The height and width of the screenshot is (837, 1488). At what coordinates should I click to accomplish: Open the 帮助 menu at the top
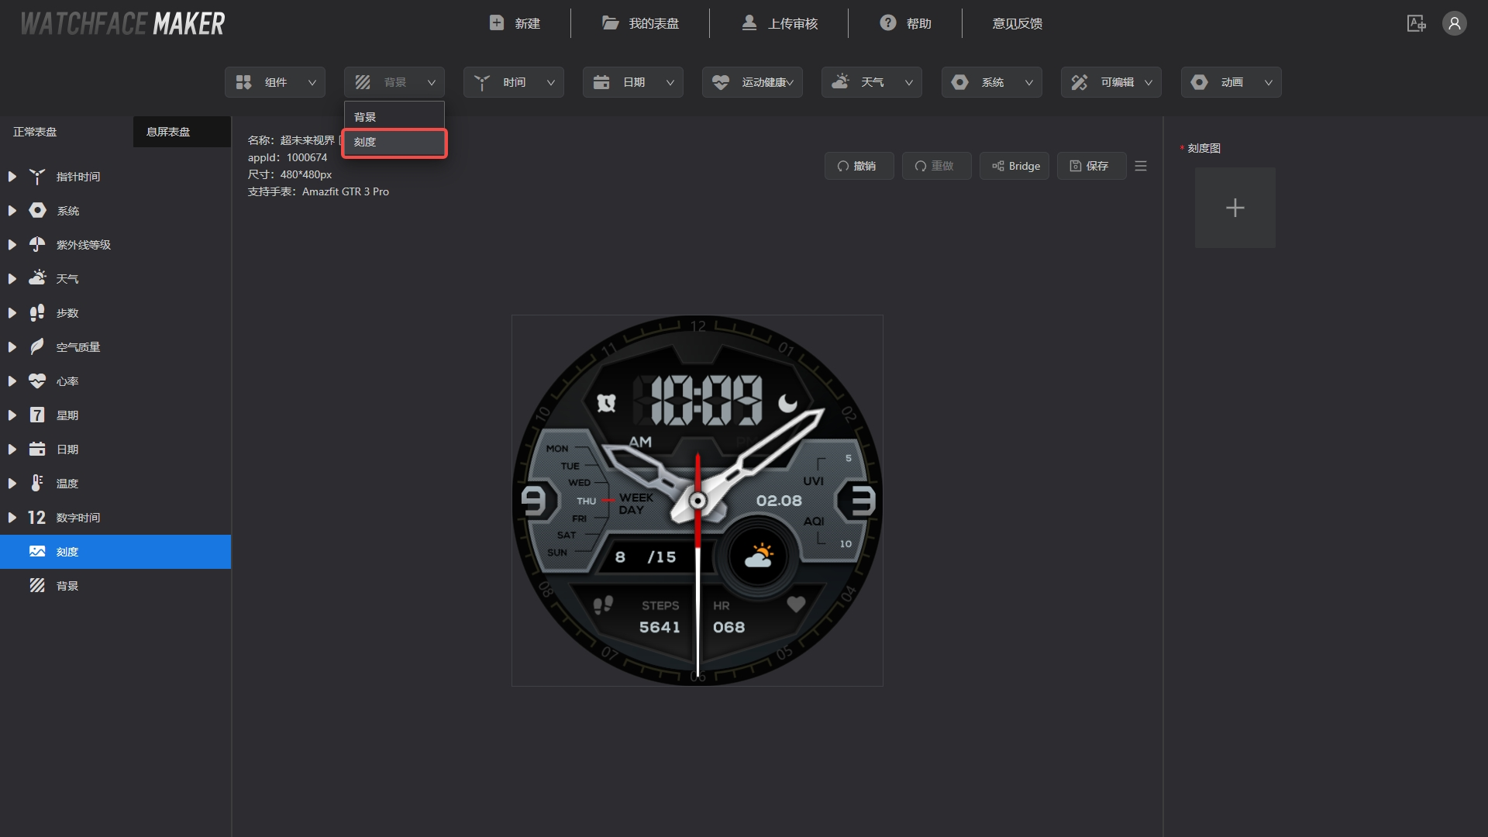pyautogui.click(x=905, y=23)
